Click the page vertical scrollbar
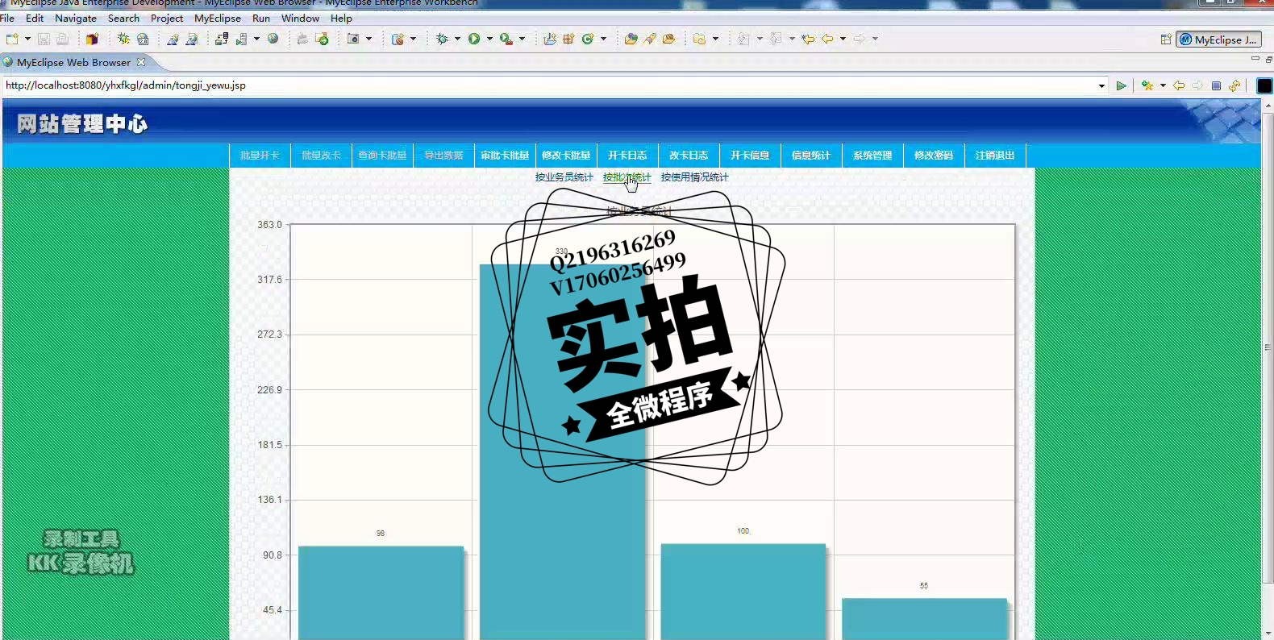 pyautogui.click(x=1268, y=347)
